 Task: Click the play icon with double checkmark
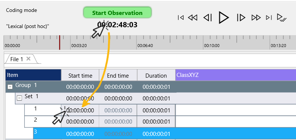282,18
